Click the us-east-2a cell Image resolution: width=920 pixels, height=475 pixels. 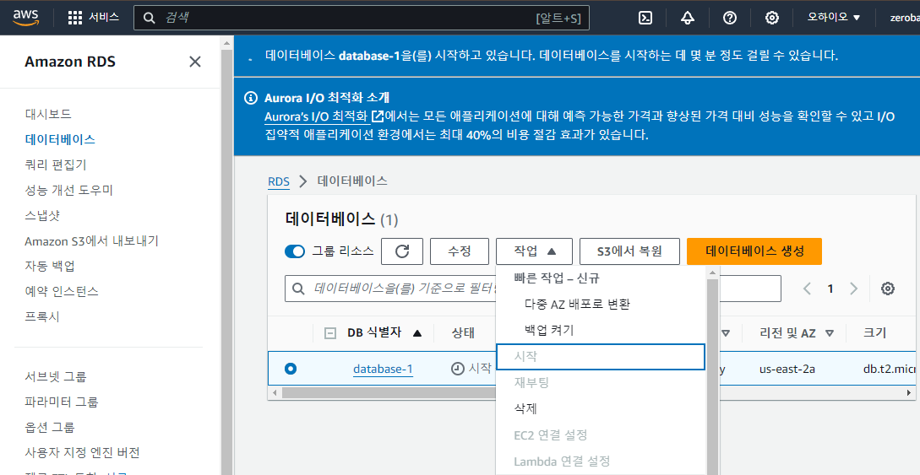click(x=787, y=369)
